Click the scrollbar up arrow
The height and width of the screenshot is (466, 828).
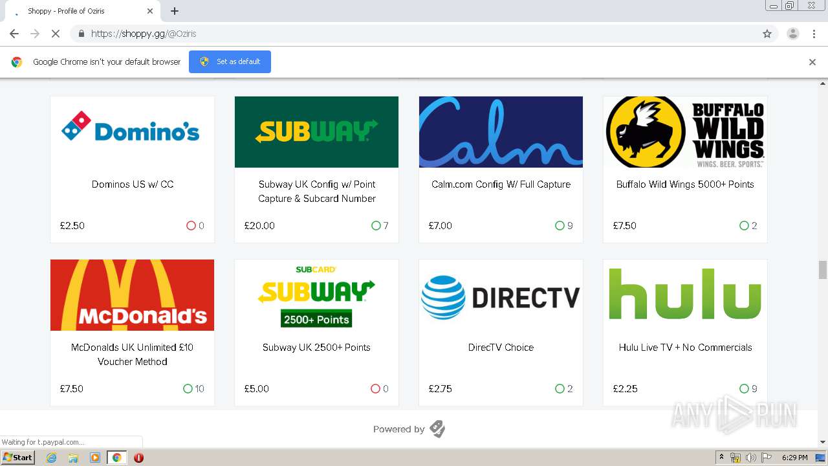click(823, 83)
